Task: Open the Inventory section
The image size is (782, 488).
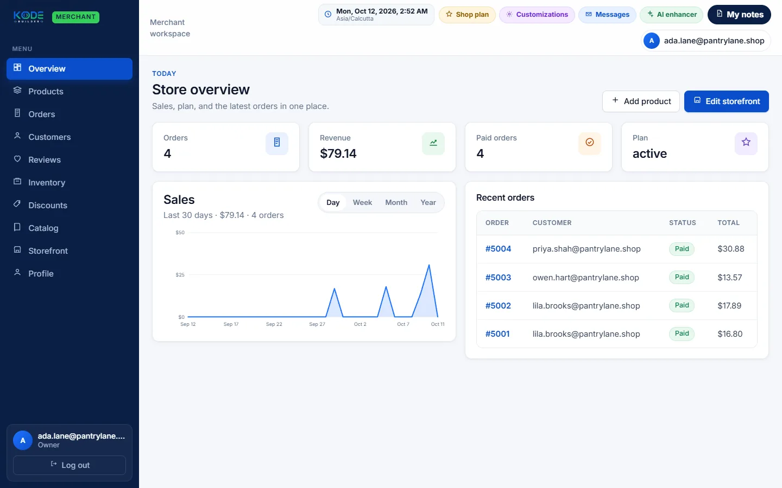Action: pyautogui.click(x=70, y=183)
